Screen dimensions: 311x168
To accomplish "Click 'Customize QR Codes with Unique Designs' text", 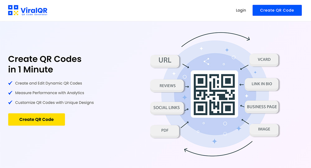I will 54,102.
